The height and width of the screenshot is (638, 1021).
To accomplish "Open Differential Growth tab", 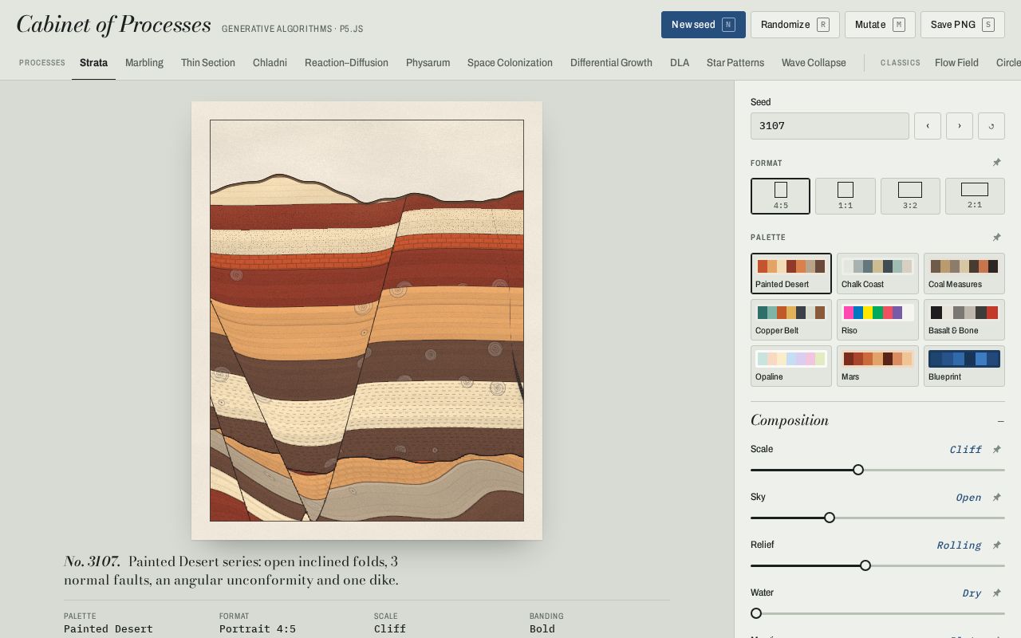I will [x=611, y=63].
